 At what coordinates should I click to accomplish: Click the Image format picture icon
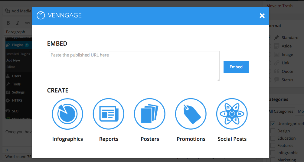[x=276, y=54]
